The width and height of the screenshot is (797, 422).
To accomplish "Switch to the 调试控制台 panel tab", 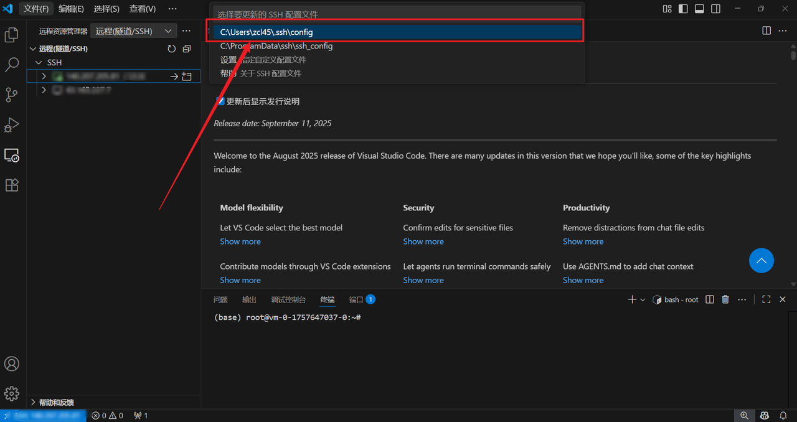I will pyautogui.click(x=288, y=299).
